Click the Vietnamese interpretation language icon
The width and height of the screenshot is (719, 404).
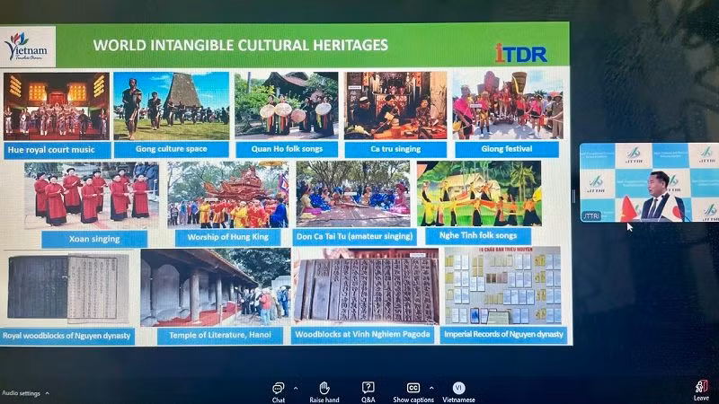458,389
